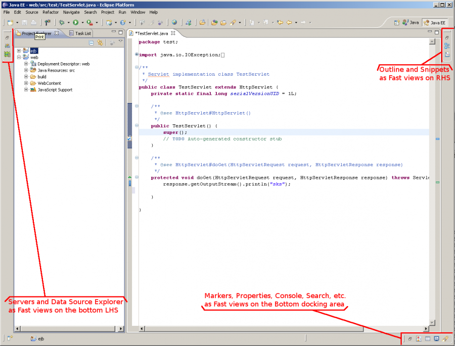Open the Run button dropdown arrow
455x346 pixels.
tap(82, 22)
